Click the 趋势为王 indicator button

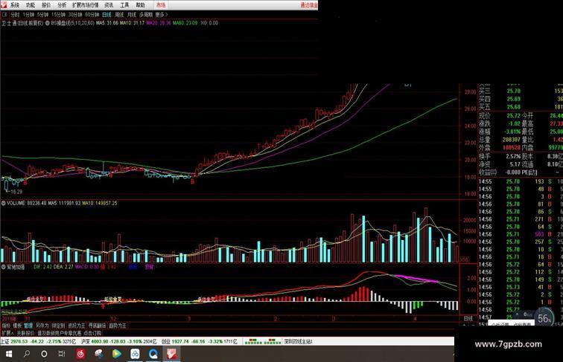tap(118, 326)
